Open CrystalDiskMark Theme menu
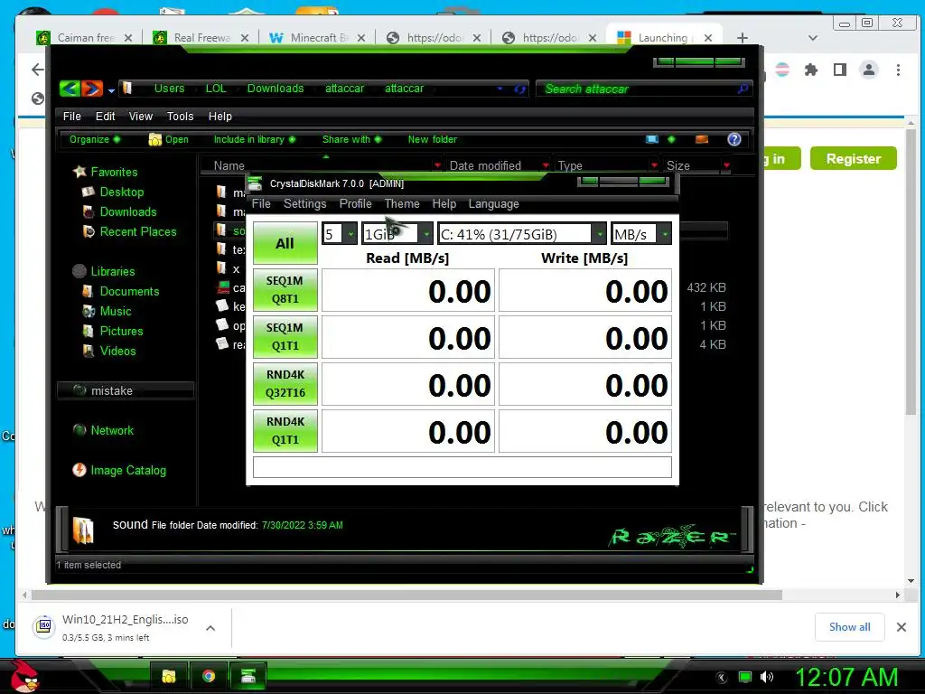The image size is (925, 694). 402,203
